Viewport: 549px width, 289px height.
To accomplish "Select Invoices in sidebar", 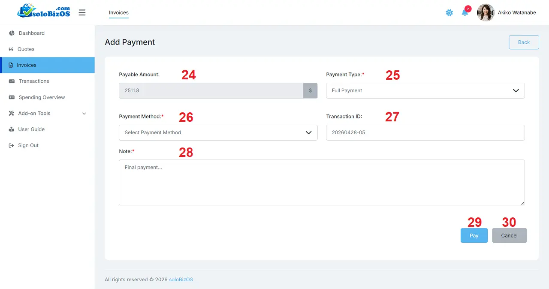I will [47, 65].
